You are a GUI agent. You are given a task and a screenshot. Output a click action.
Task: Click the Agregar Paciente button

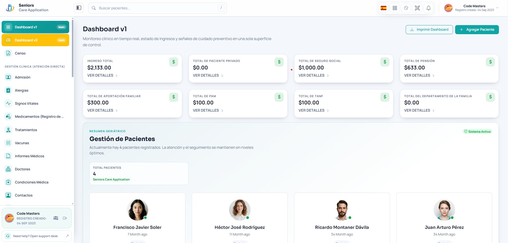477,30
